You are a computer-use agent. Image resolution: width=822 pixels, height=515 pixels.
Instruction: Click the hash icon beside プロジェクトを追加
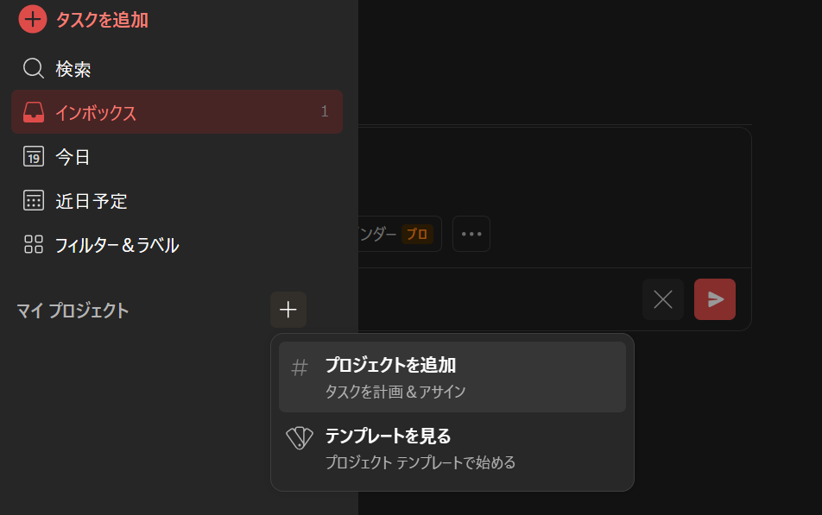click(300, 367)
